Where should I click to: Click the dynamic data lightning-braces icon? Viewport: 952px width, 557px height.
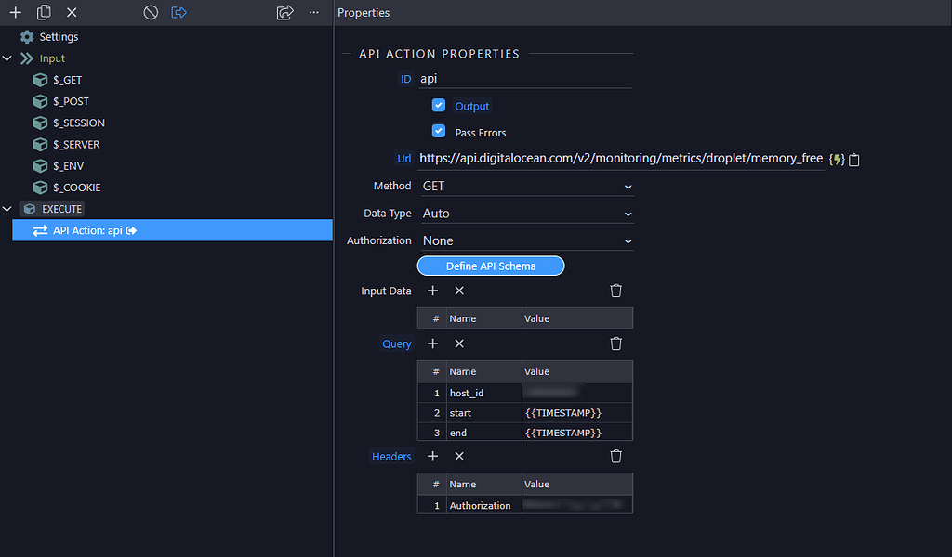tap(835, 159)
